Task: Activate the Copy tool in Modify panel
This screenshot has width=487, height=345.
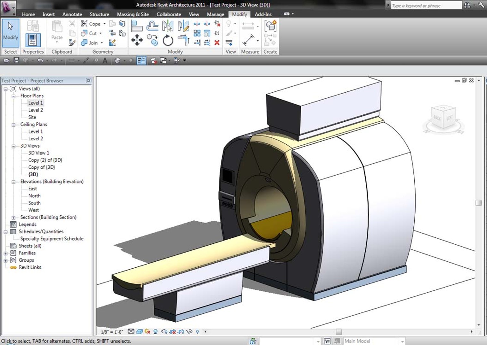Action: pyautogui.click(x=152, y=40)
